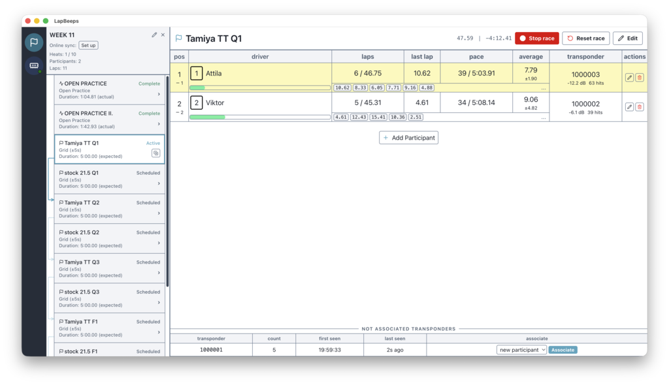Delete Attila using the red trash icon
The height and width of the screenshot is (385, 669).
click(640, 78)
